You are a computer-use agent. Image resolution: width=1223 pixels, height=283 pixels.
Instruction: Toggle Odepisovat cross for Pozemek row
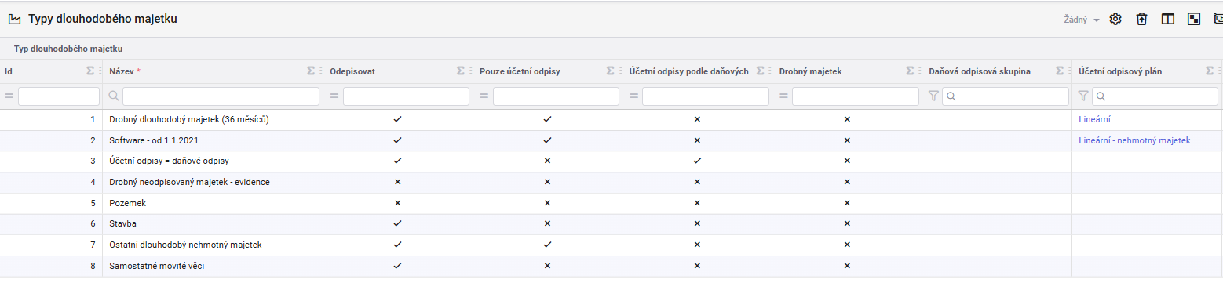pos(398,203)
